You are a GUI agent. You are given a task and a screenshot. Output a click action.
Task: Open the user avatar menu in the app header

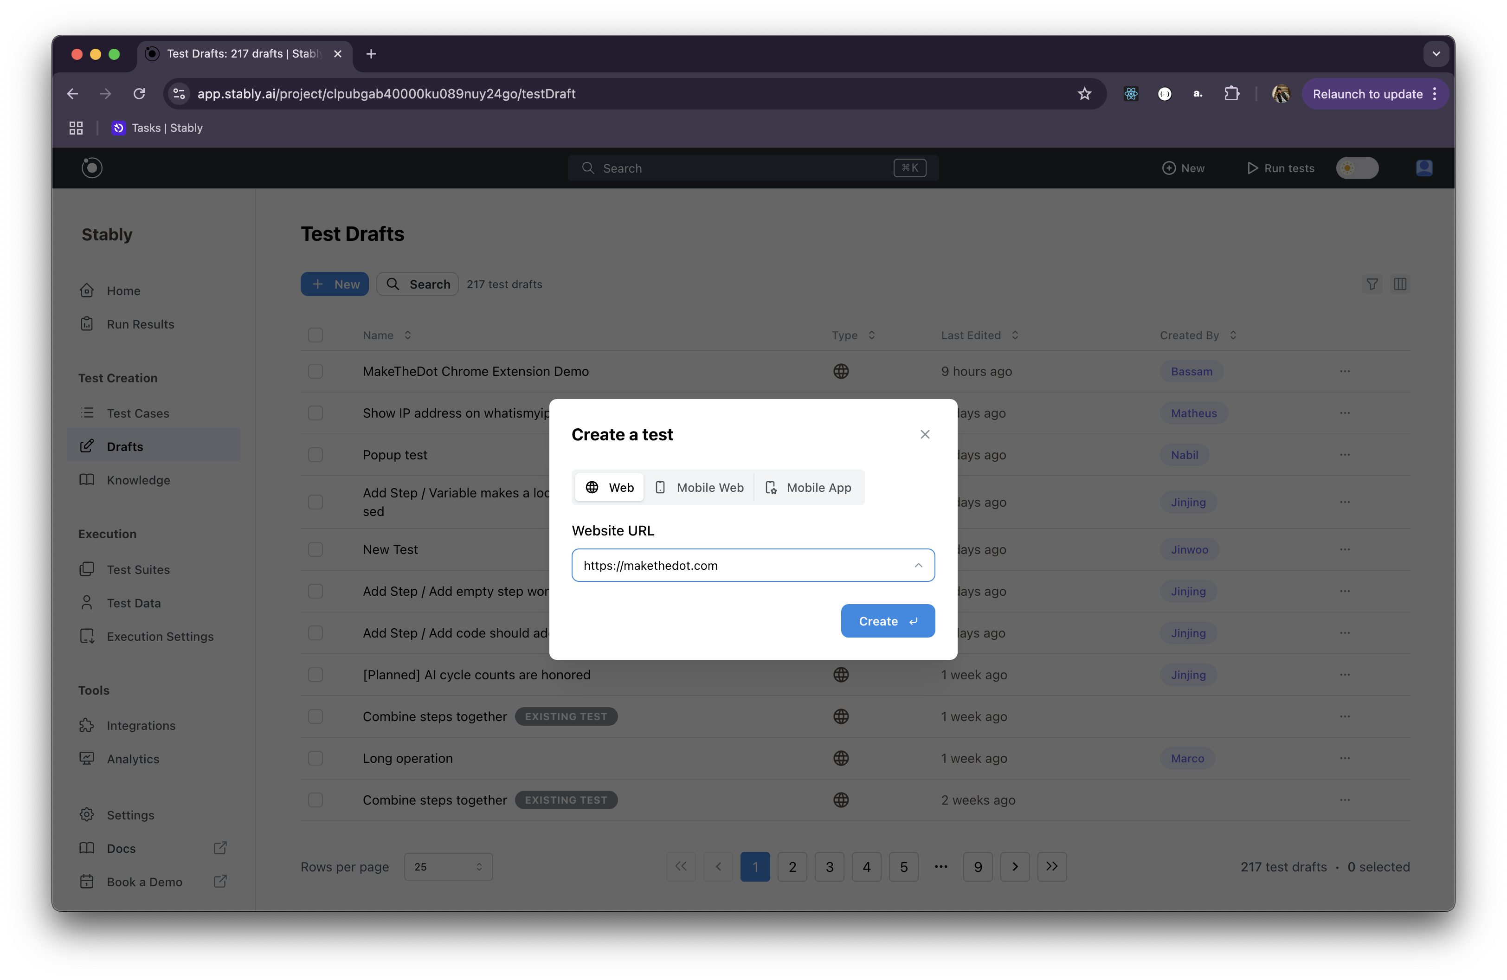click(x=1424, y=168)
